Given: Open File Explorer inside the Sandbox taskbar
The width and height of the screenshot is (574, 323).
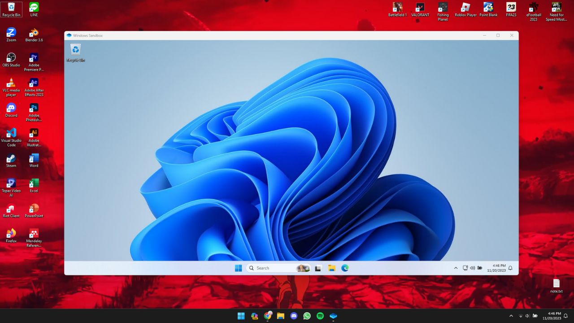Looking at the screenshot, I should pos(331,268).
